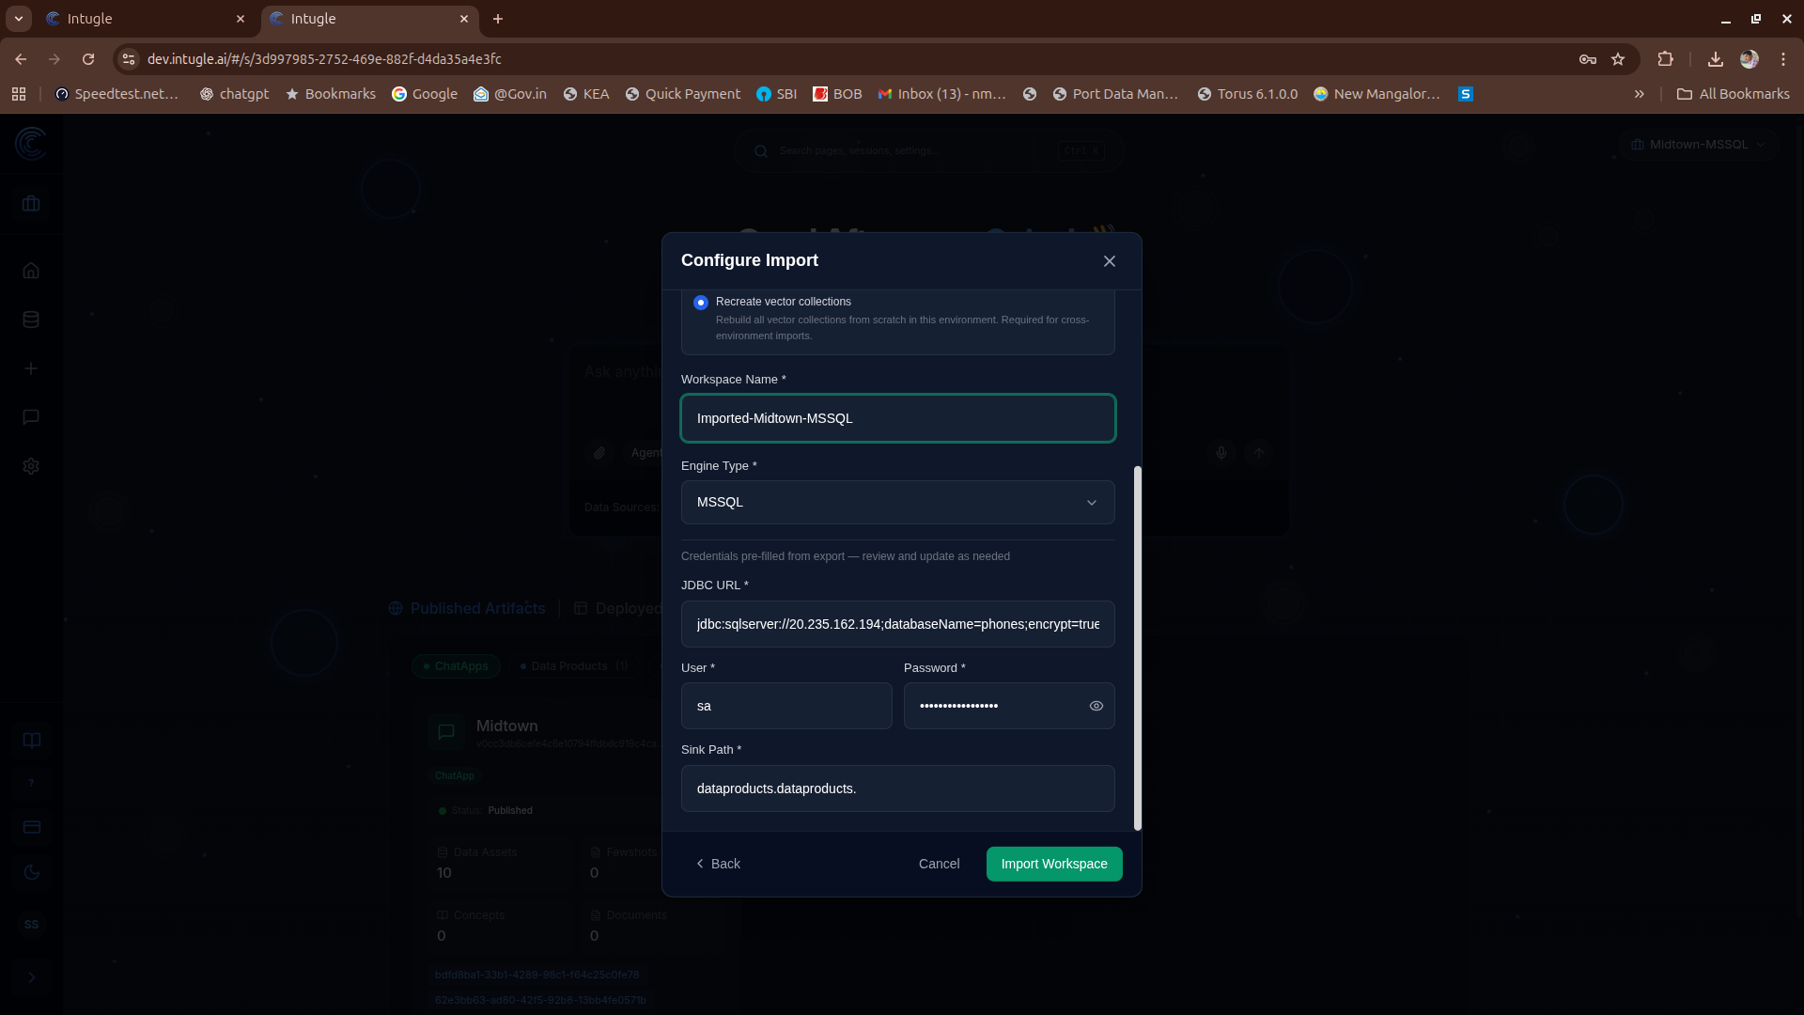The image size is (1804, 1015).
Task: Bookmark this page with star icon
Action: pyautogui.click(x=1618, y=59)
